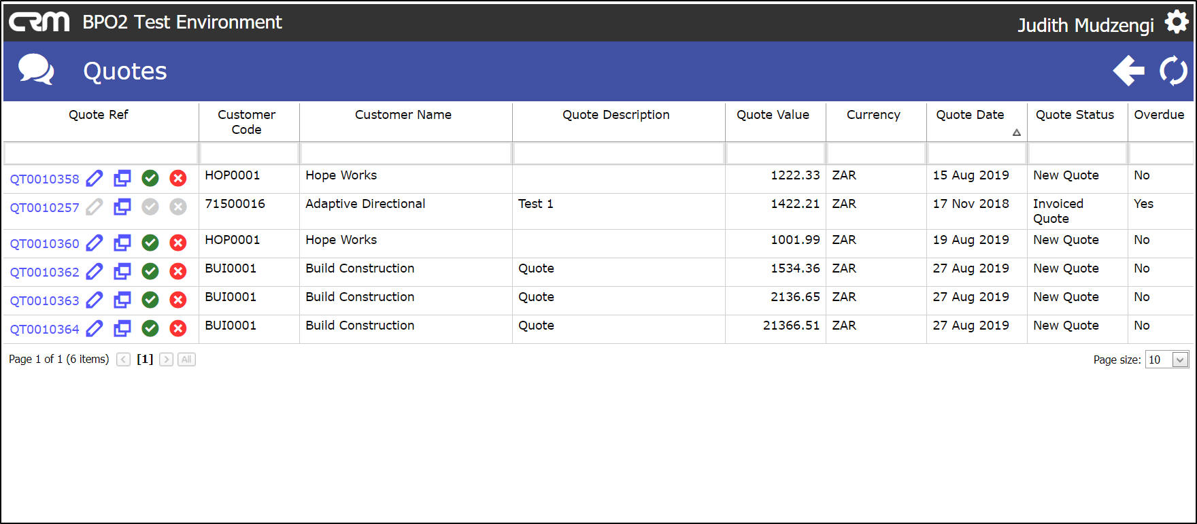Open the settings gear next to Judith Mudzengi
Viewport: 1197px width, 524px height.
(x=1177, y=22)
